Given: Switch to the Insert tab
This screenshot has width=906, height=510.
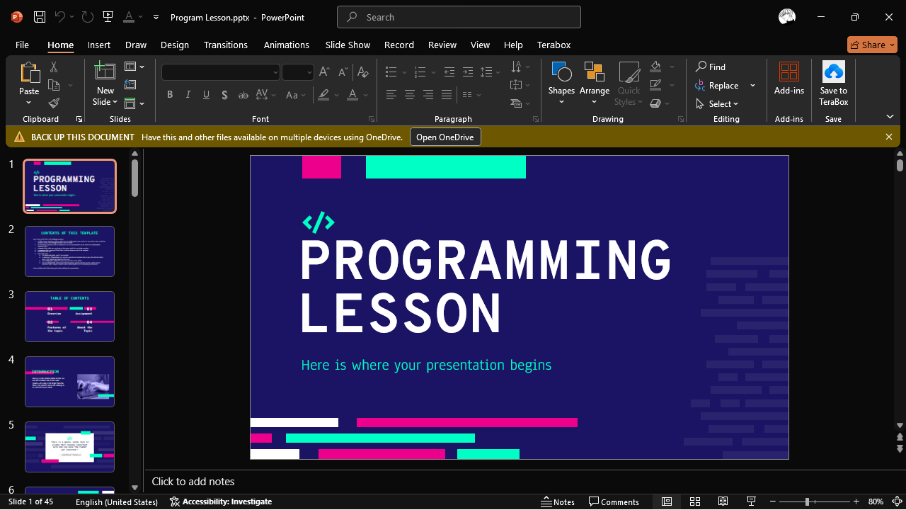Looking at the screenshot, I should [99, 45].
